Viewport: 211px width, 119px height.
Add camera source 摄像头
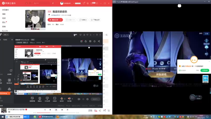40,99
